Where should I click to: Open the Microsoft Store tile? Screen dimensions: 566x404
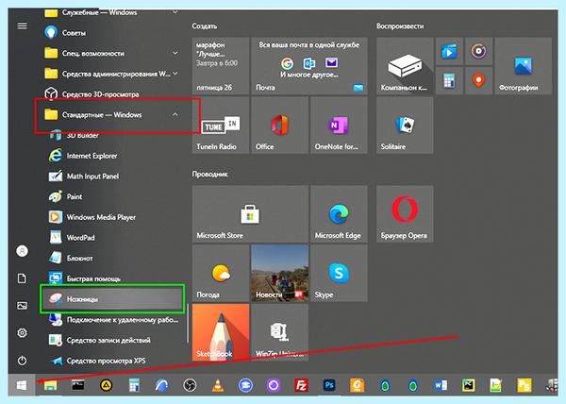pos(250,213)
